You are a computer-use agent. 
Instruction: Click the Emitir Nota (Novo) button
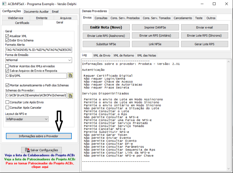click(106, 27)
